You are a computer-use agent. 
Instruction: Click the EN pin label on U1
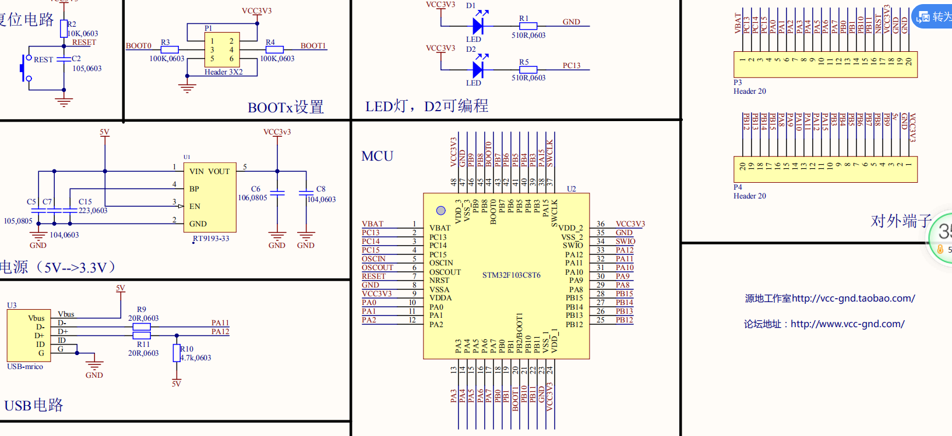coord(195,207)
